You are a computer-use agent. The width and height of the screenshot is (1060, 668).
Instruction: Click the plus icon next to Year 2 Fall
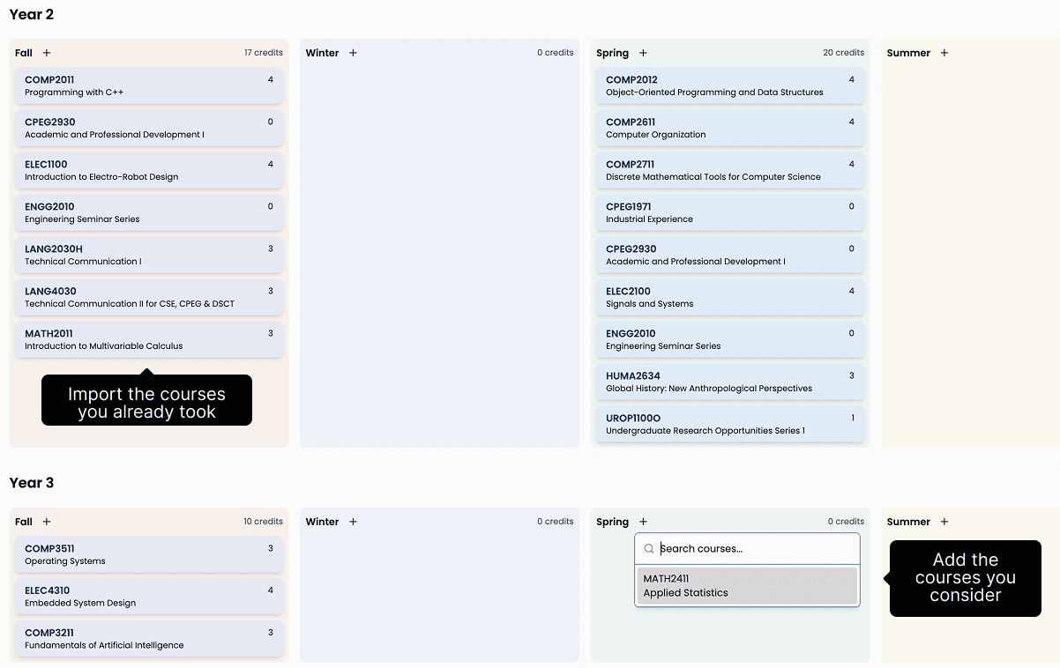click(x=46, y=53)
